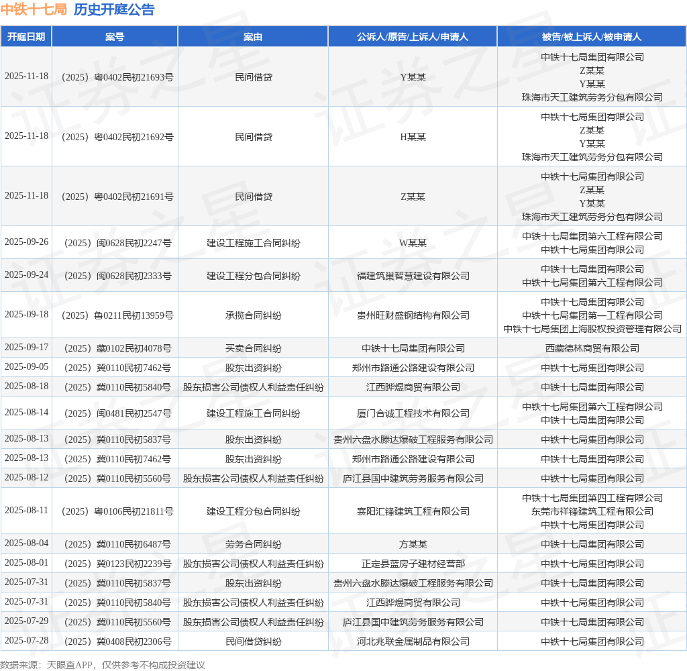The image size is (687, 671).
Task: Click plaintiff 河北兆联金属制品有限公司
Action: (x=413, y=641)
